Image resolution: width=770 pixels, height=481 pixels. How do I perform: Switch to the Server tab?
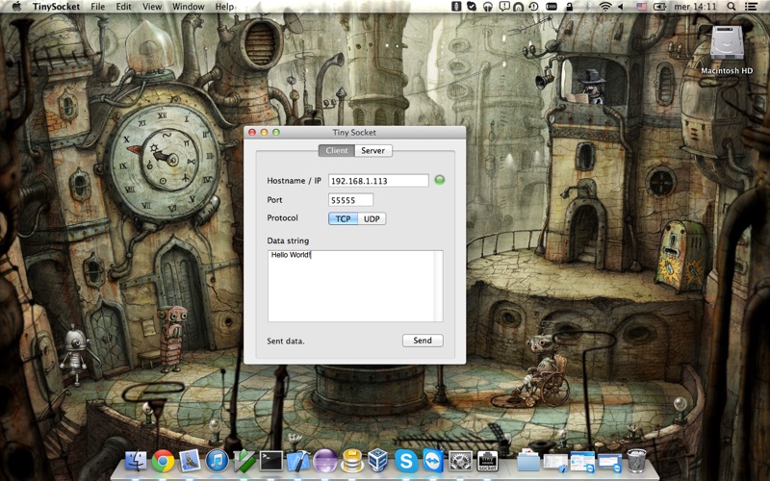pyautogui.click(x=373, y=151)
